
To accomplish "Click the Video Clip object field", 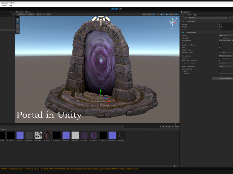I will pyautogui.click(x=226, y=38).
